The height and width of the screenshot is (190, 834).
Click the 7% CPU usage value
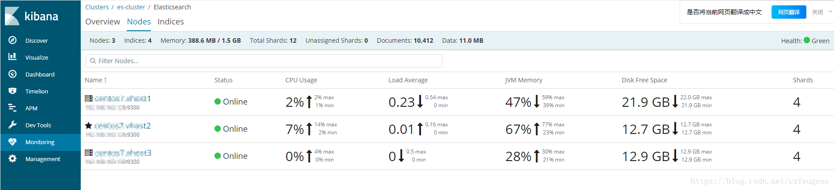(295, 129)
